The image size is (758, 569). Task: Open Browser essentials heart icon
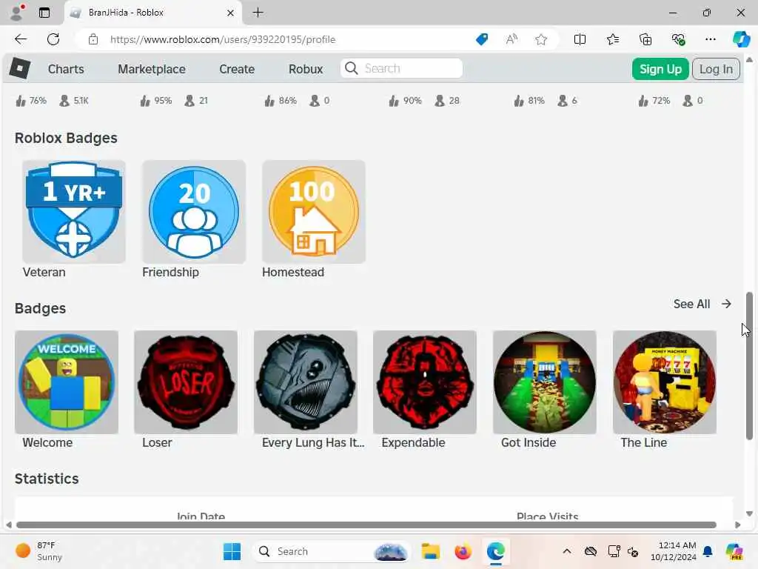(678, 39)
